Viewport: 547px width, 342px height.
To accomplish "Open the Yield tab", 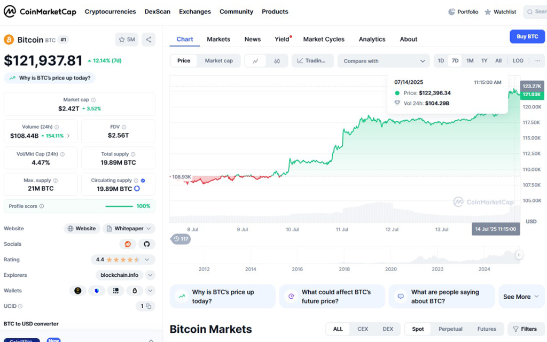I will click(x=282, y=39).
